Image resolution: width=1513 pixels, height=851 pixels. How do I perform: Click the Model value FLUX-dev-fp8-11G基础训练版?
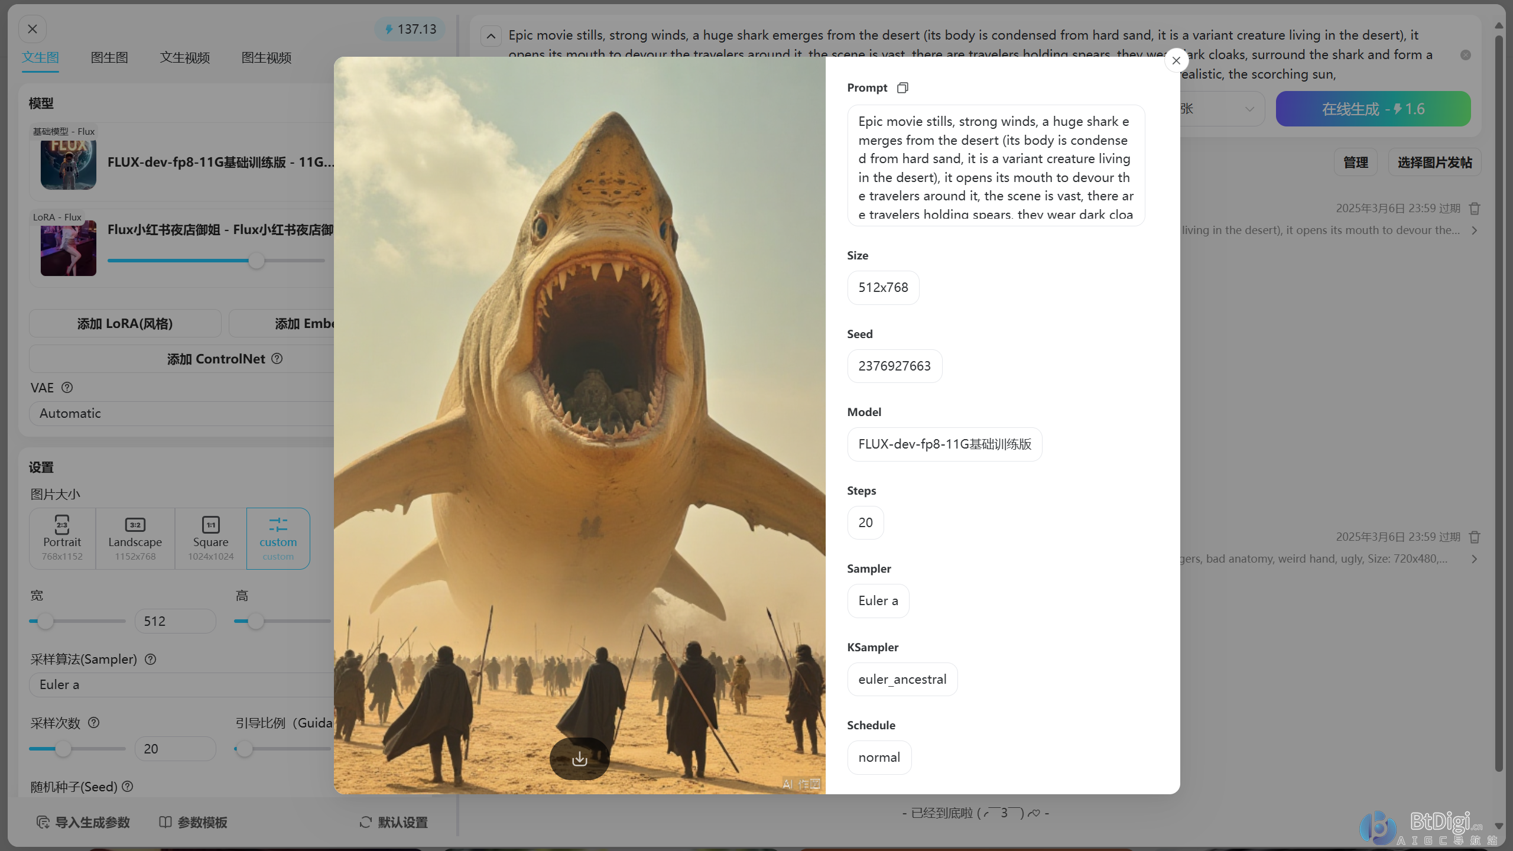click(944, 444)
